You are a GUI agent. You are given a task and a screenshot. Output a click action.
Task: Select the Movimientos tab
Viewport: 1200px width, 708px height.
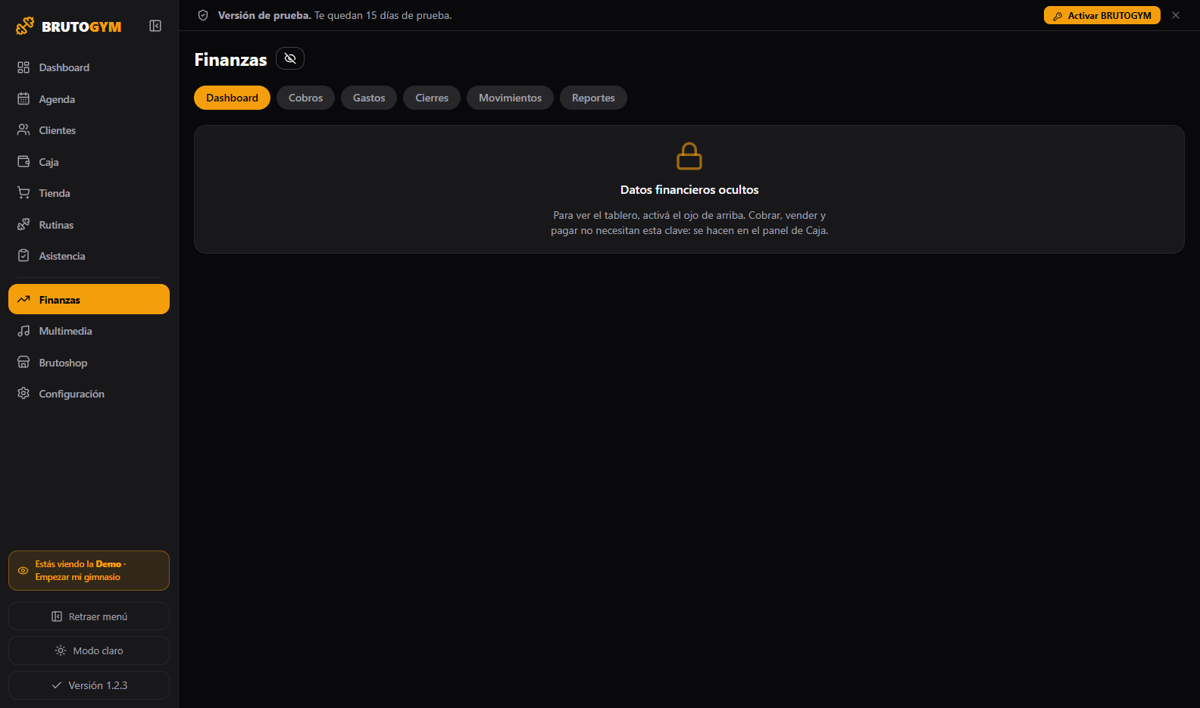[510, 98]
